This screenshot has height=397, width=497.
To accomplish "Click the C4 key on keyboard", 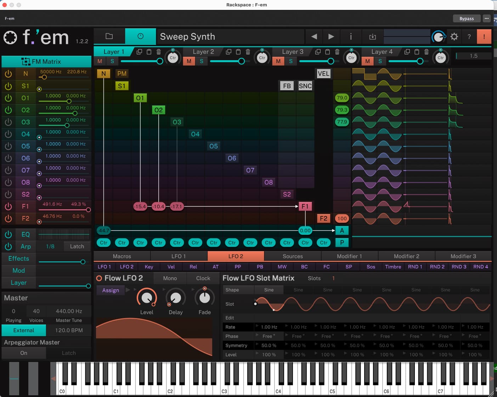I will click(x=279, y=390).
